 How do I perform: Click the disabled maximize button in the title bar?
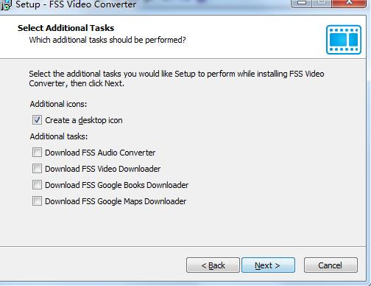tap(322, 3)
